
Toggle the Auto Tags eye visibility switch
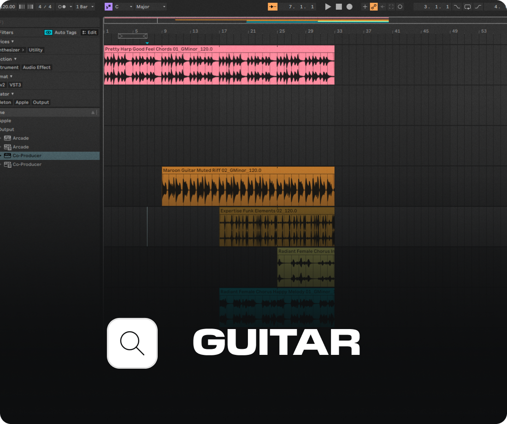[x=48, y=32]
